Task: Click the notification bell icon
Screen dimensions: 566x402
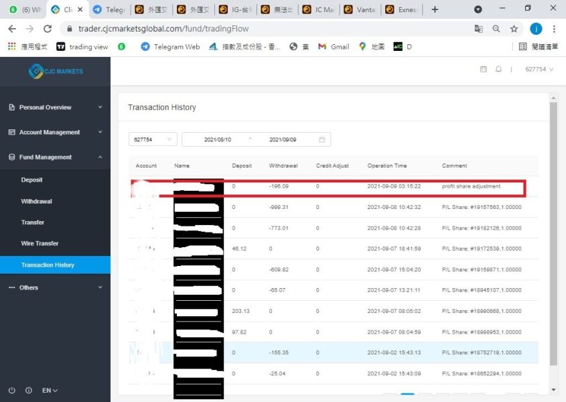Action: tap(498, 70)
